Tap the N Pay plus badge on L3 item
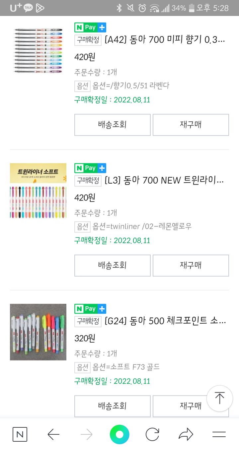 (90, 168)
